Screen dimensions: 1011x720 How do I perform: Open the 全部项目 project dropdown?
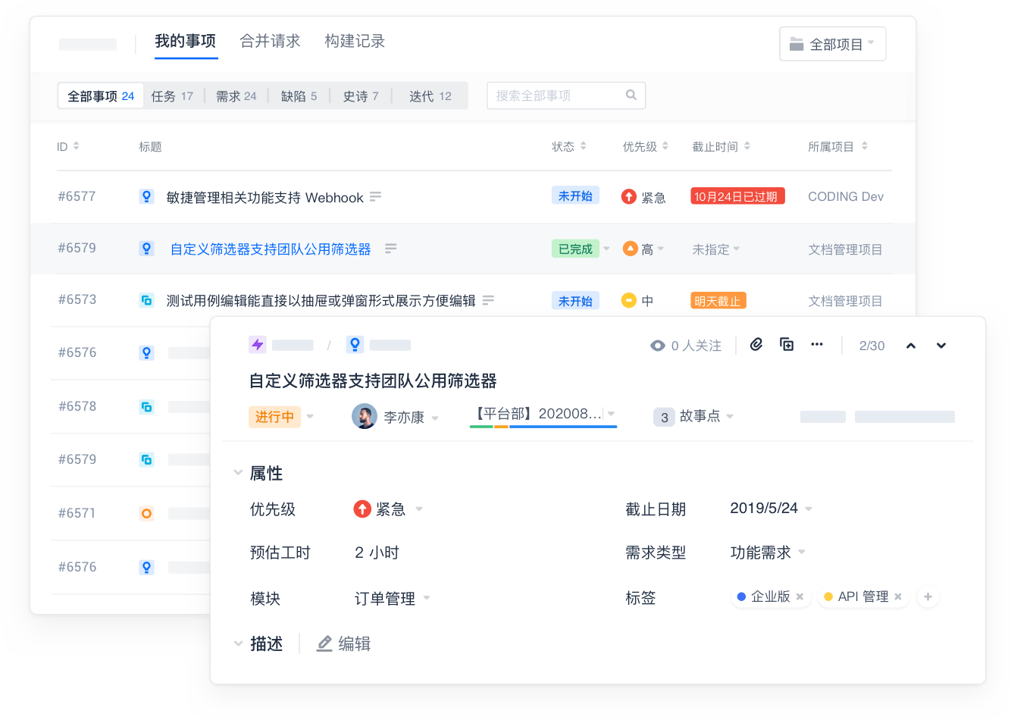(x=832, y=44)
